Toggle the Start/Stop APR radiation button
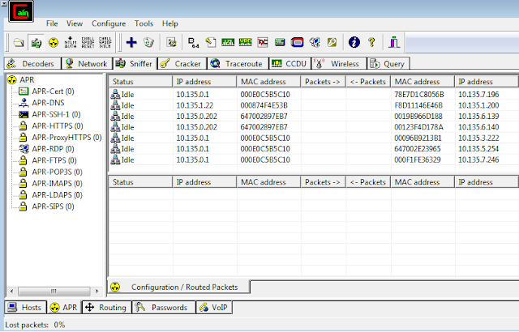The width and height of the screenshot is (519, 332). 54,42
